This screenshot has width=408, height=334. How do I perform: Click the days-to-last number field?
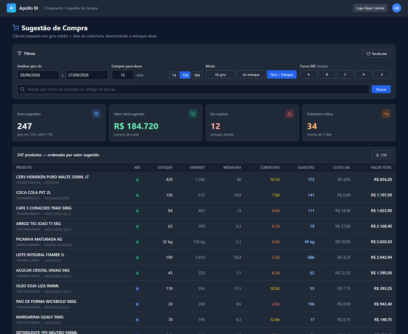pos(123,75)
